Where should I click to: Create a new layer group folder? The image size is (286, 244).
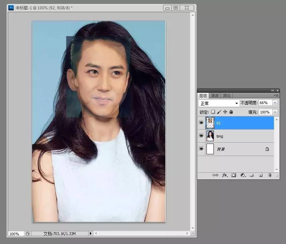[252, 175]
